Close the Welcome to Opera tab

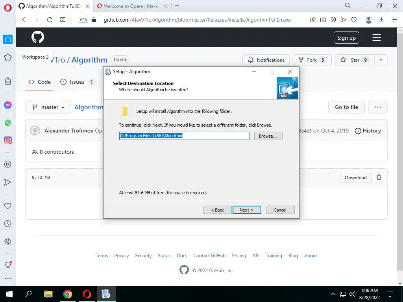pyautogui.click(x=166, y=6)
